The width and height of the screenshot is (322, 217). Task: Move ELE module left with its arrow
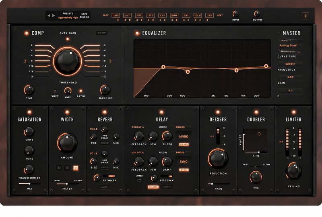click(x=149, y=20)
